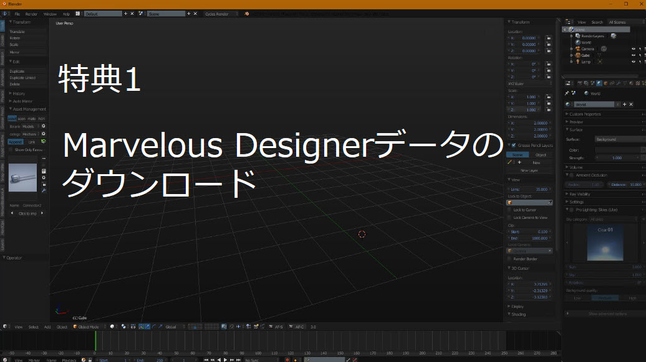Enable the Lock Camera to View checkbox
Screen dimensions: 646x362
point(510,218)
